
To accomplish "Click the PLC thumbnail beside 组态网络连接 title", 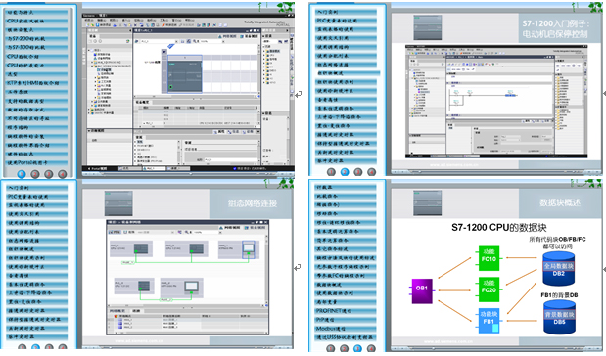I will [x=118, y=203].
